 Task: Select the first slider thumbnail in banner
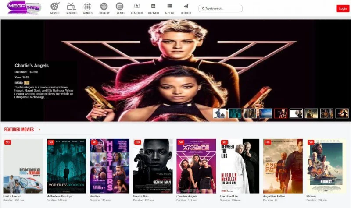[219, 113]
